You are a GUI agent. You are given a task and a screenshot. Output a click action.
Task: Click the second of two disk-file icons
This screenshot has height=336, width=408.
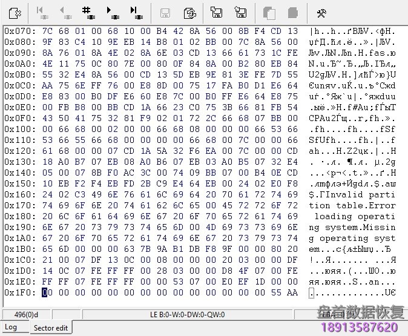pyautogui.click(x=240, y=12)
